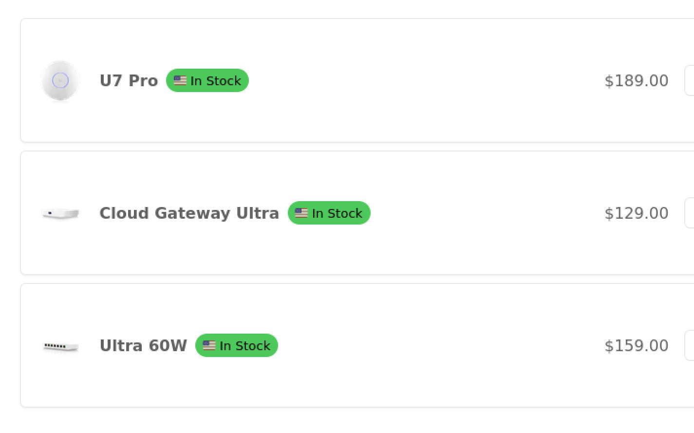Click the flag icon in Cloud Gateway Ultra badge
This screenshot has width=694, height=433.
point(301,213)
